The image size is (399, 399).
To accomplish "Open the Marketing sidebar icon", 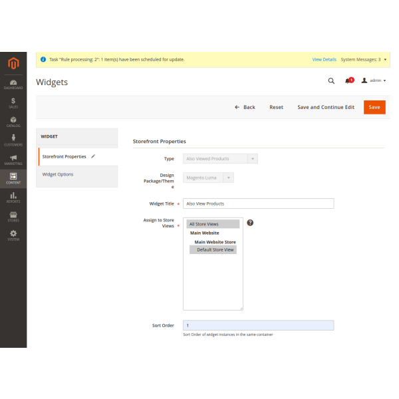I will tap(13, 160).
